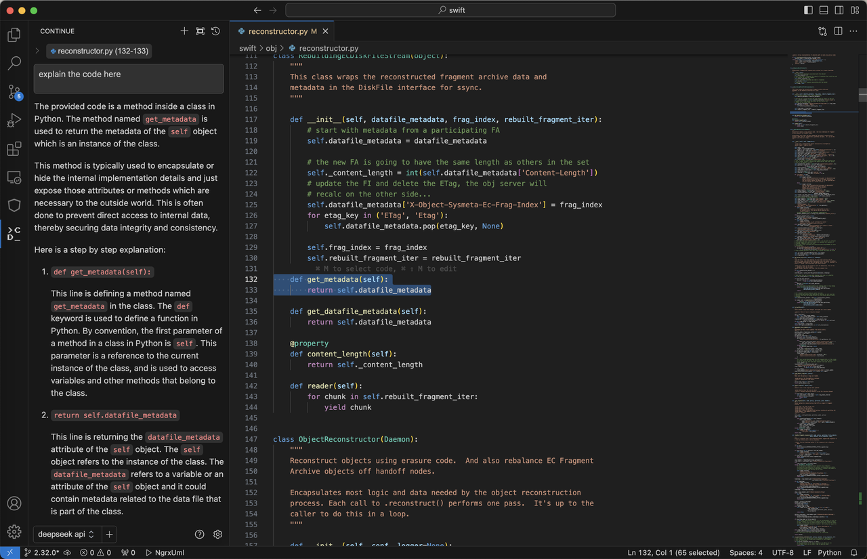Click the obj breadcrumb segment

click(271, 48)
